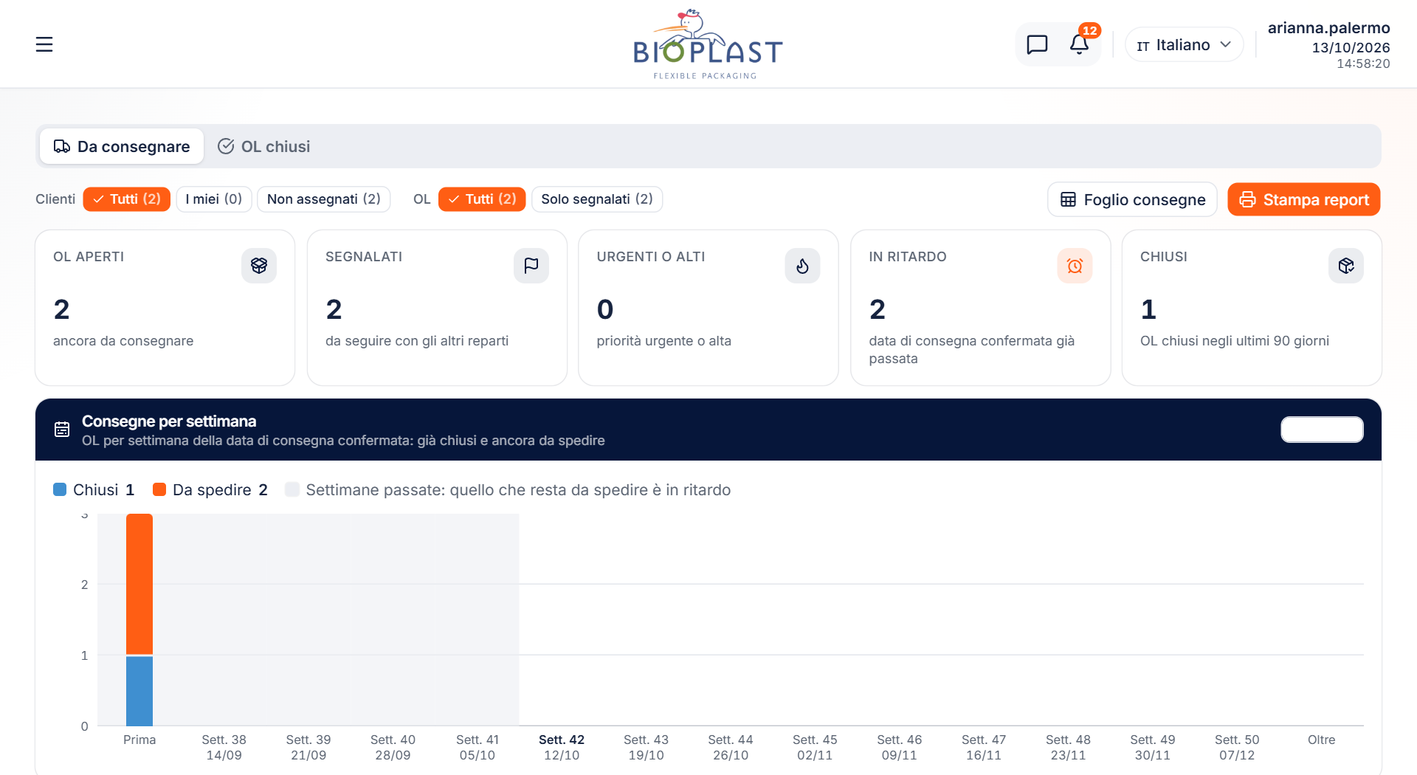This screenshot has height=775, width=1417.
Task: Click white control in Consegne per settimana header
Action: pos(1322,430)
